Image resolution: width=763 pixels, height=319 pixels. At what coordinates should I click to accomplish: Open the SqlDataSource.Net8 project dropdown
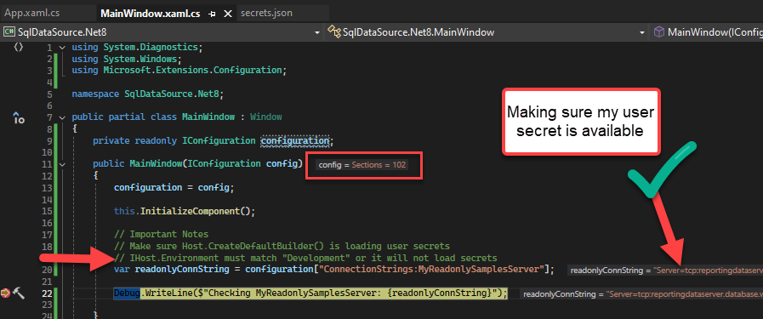click(162, 32)
